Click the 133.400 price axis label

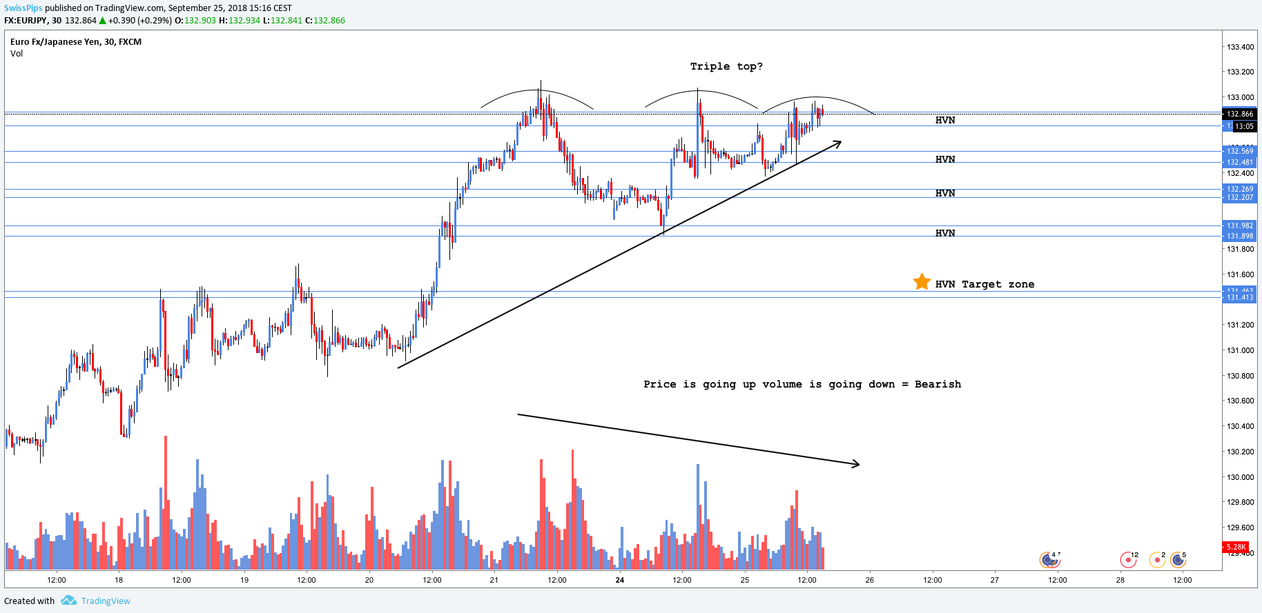click(x=1240, y=47)
